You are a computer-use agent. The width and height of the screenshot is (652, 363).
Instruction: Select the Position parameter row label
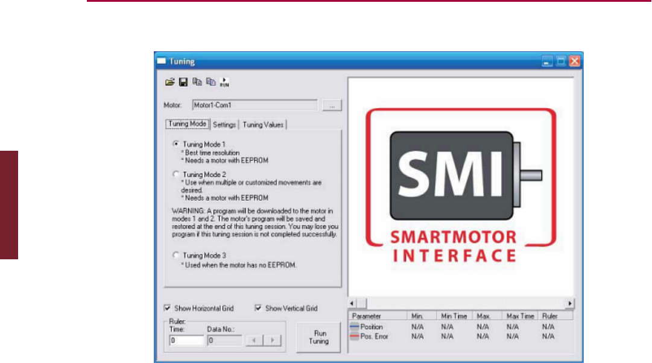tap(372, 327)
